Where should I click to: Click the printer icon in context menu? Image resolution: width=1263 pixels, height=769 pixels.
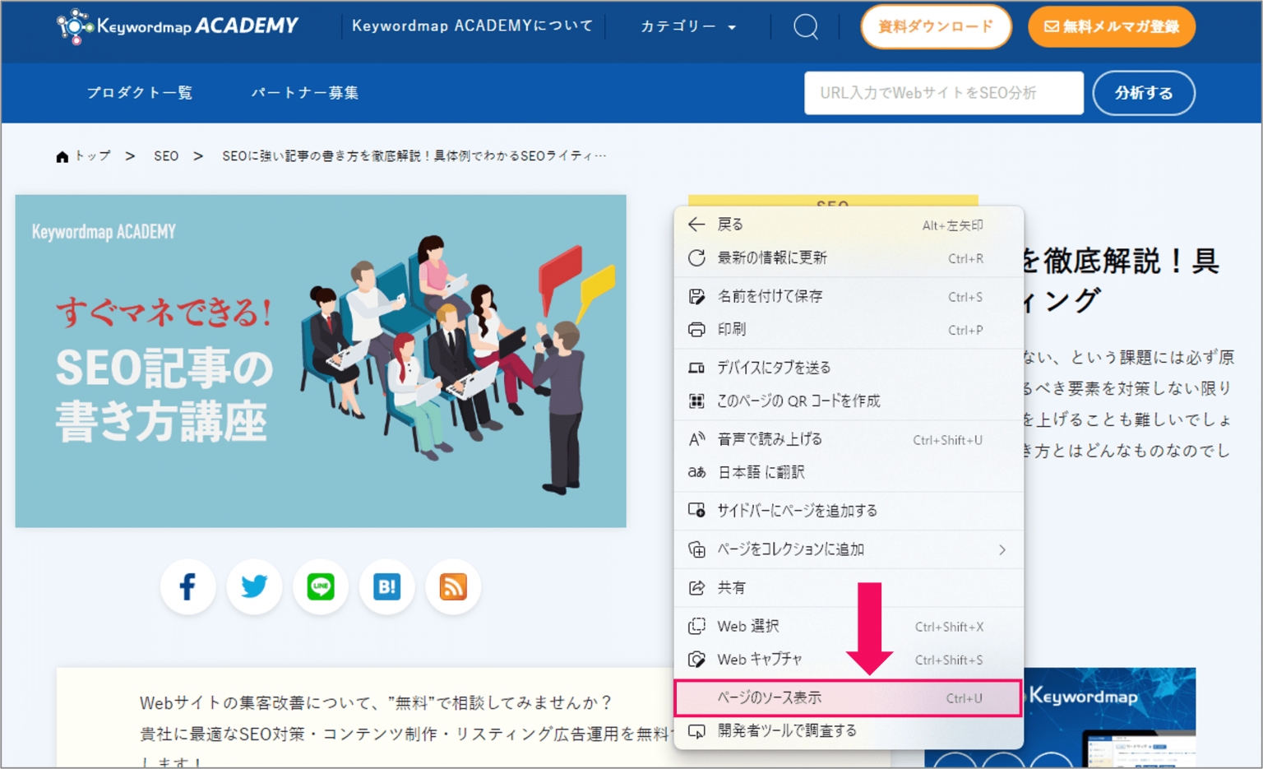(x=696, y=330)
